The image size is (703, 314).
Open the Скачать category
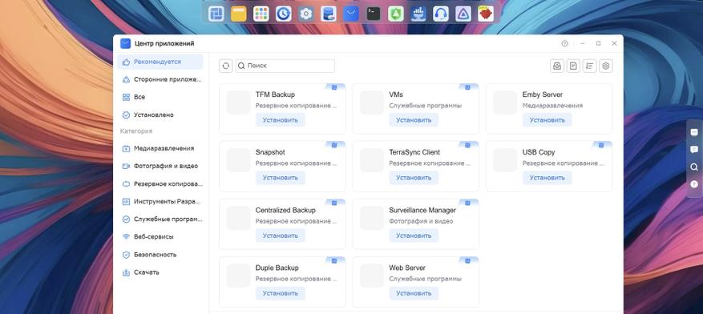(x=160, y=272)
